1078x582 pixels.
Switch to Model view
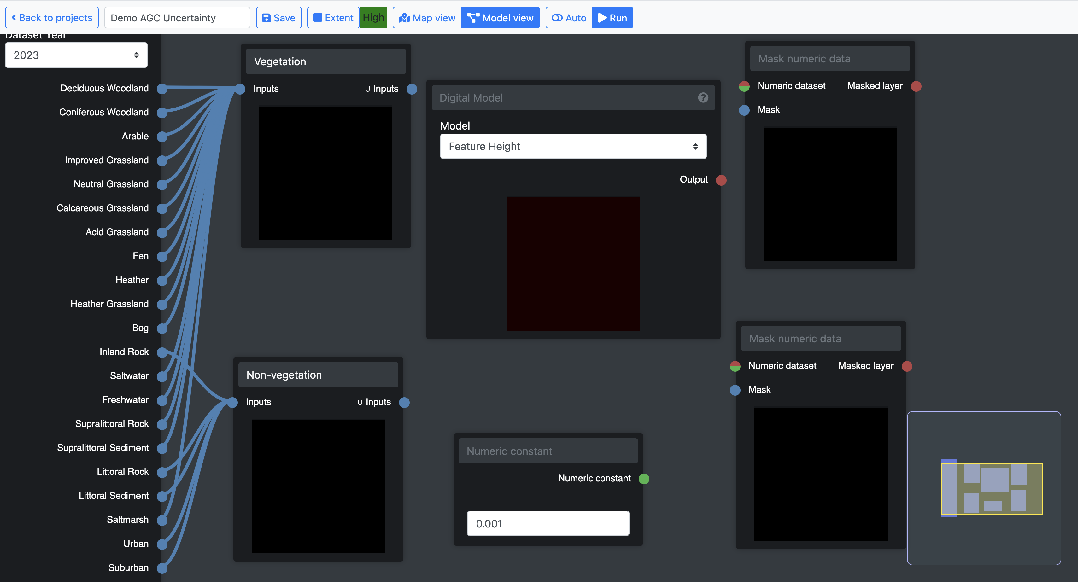pyautogui.click(x=501, y=18)
